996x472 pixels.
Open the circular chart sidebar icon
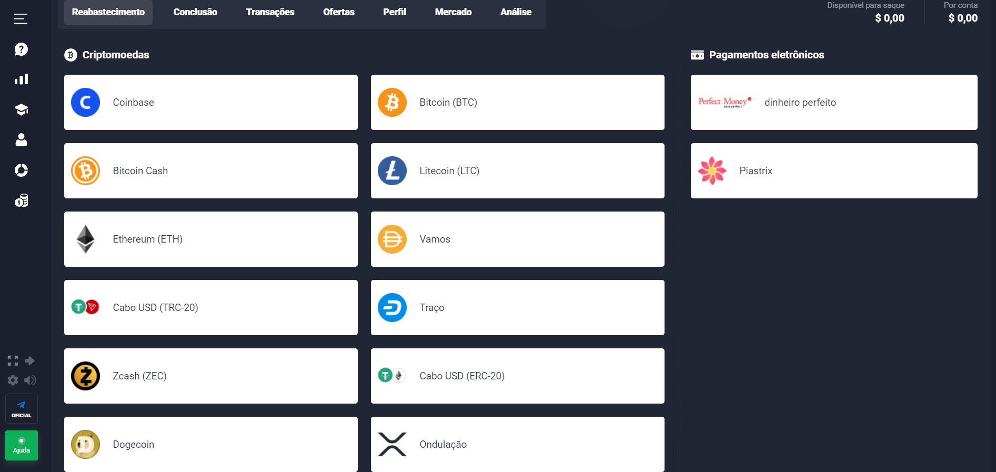(x=21, y=170)
